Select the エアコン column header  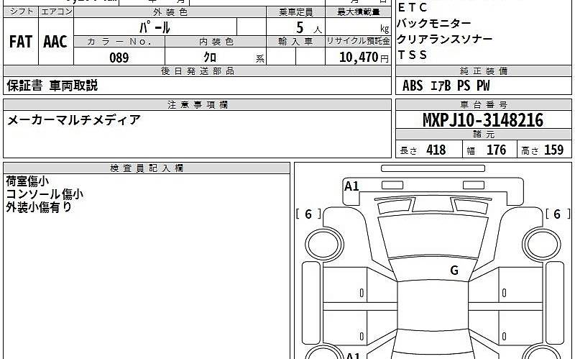click(56, 12)
